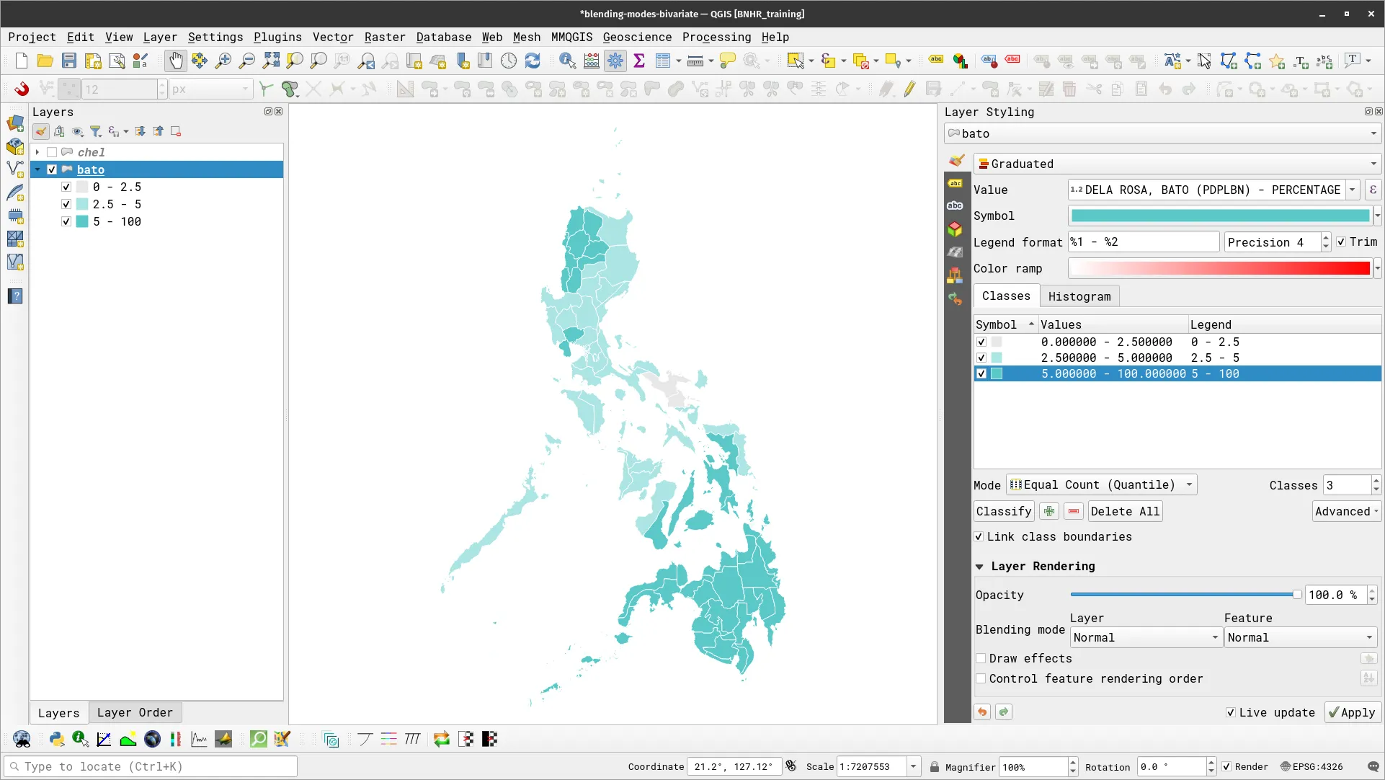Switch to the Histogram tab
The width and height of the screenshot is (1385, 780).
[x=1079, y=296]
